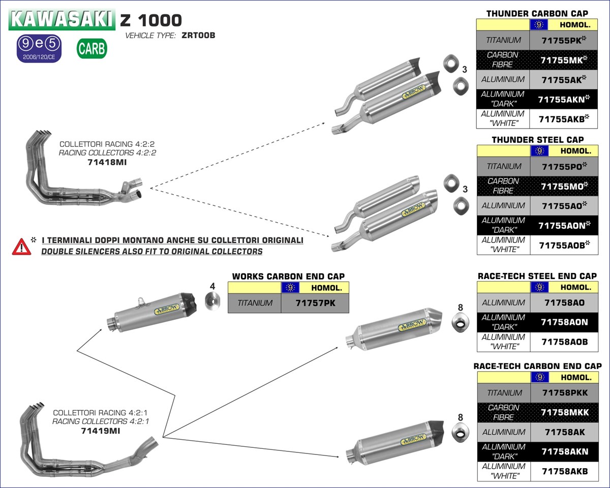Click part number 71758PKK
This screenshot has height=488, width=610.
pyautogui.click(x=565, y=392)
